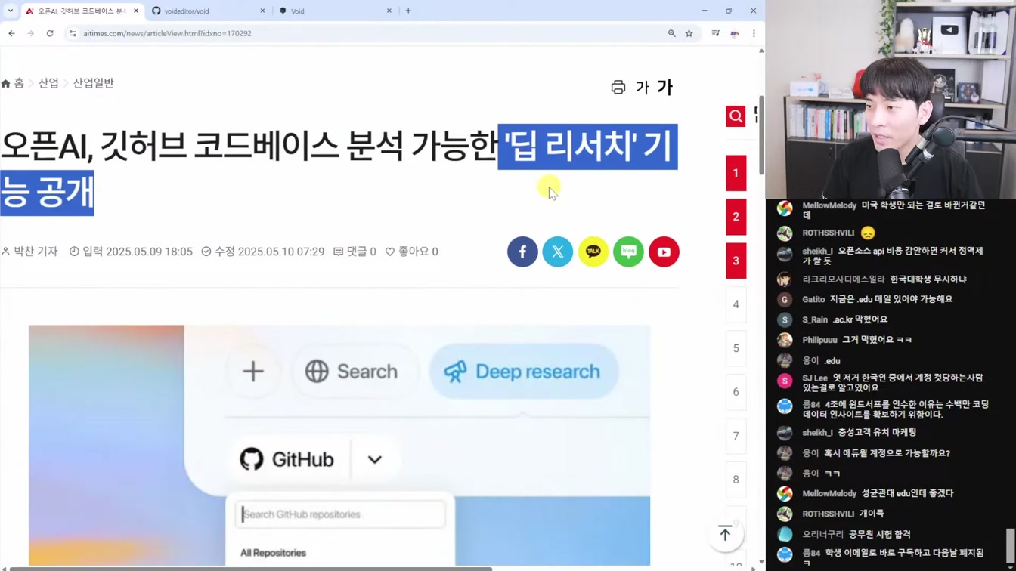1016x571 pixels.
Task: Click the page horizontal scrollbar
Action: pos(249,569)
